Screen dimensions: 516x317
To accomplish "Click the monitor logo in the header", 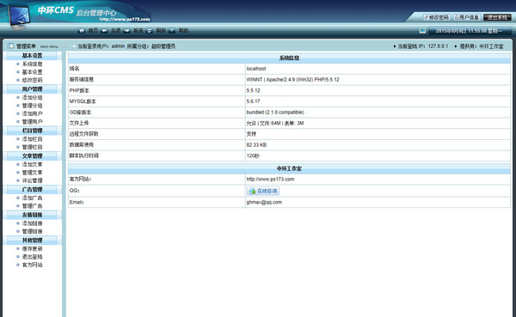I will [x=20, y=17].
